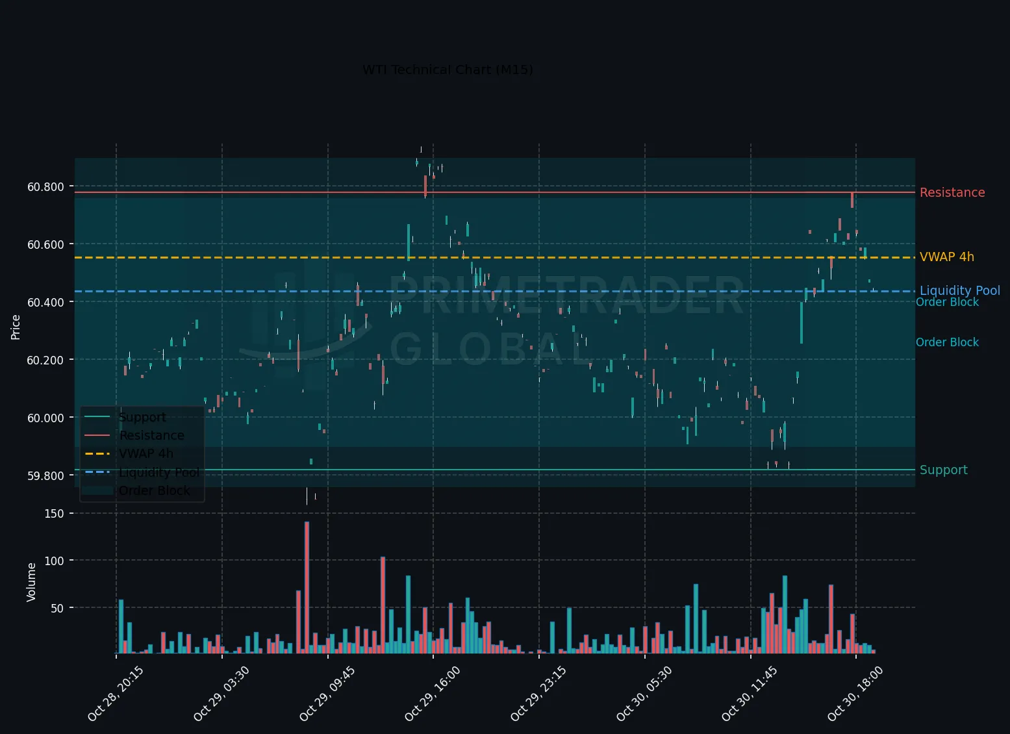Click the 60.200 price axis tick
Image resolution: width=1010 pixels, height=734 pixels.
[x=45, y=361]
